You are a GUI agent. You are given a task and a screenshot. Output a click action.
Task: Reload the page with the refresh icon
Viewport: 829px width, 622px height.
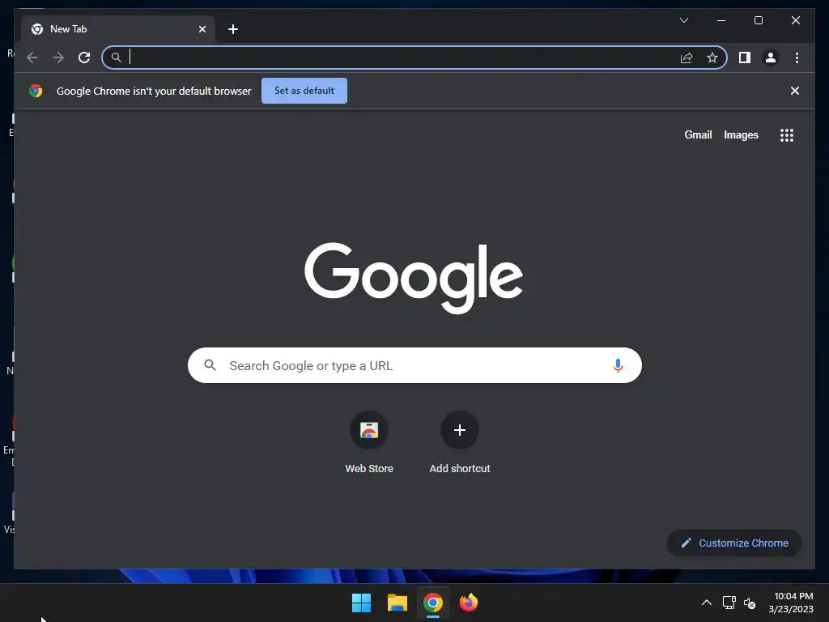pyautogui.click(x=84, y=58)
